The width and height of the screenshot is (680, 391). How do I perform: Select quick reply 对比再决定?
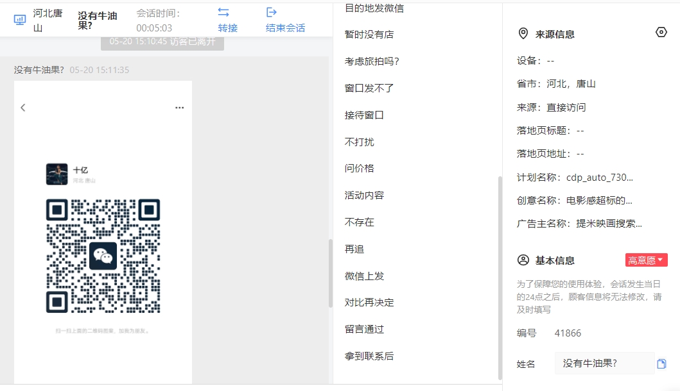369,303
